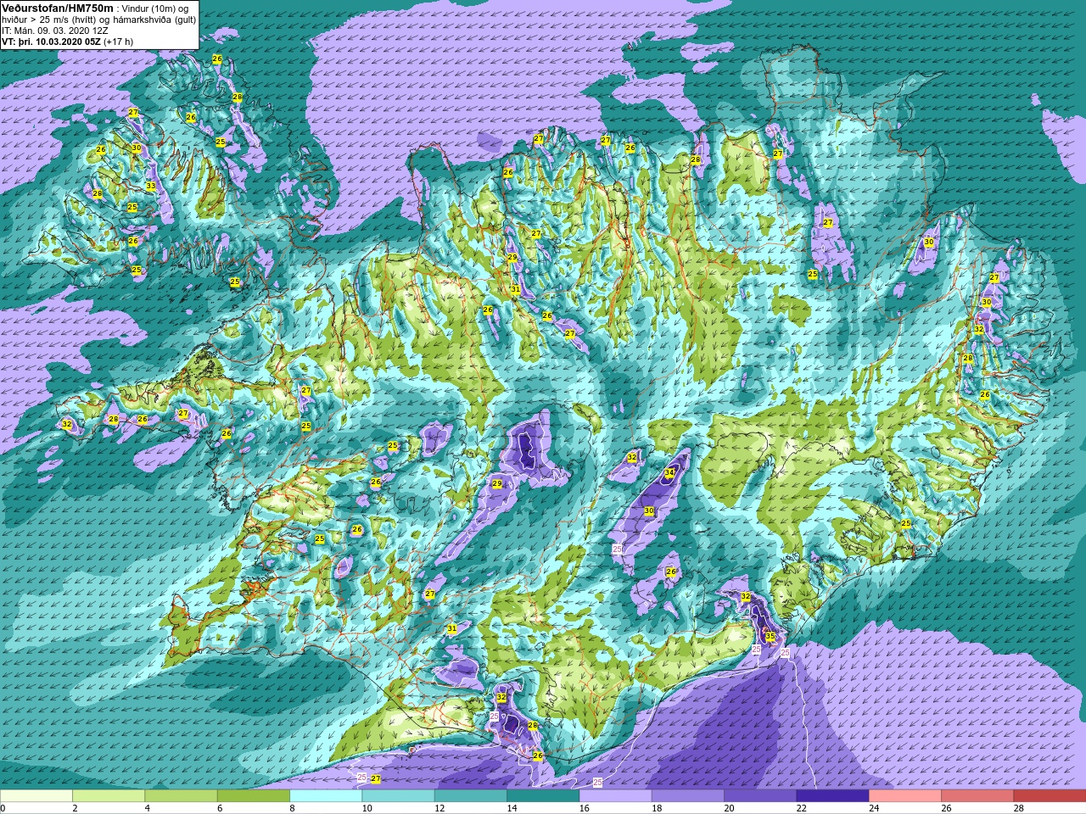
Task: Pick the 18–20 m/s legend swatch
Action: click(x=688, y=796)
